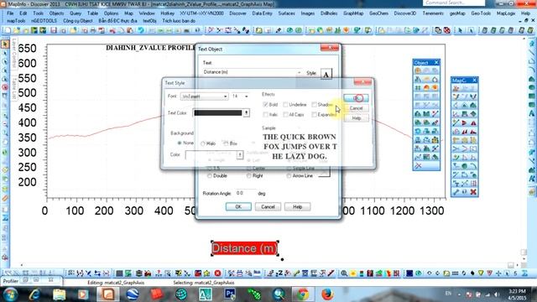
Task: Open Firefox from the taskbar
Action: [327, 294]
